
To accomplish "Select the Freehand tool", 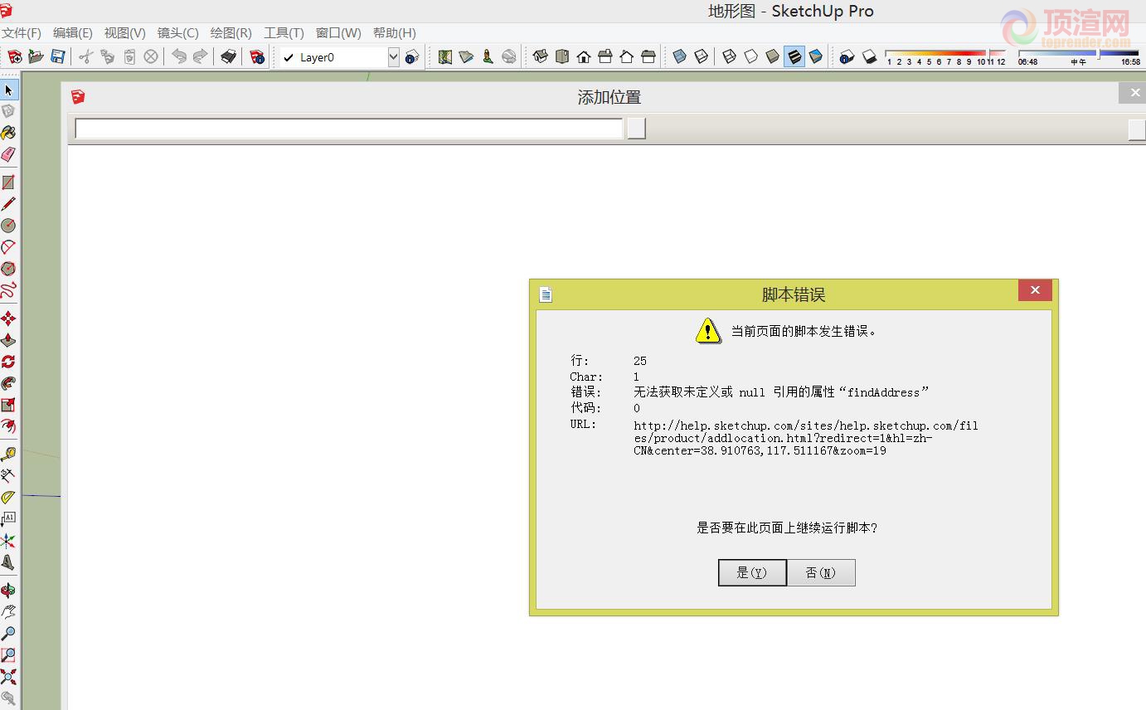I will pos(8,290).
